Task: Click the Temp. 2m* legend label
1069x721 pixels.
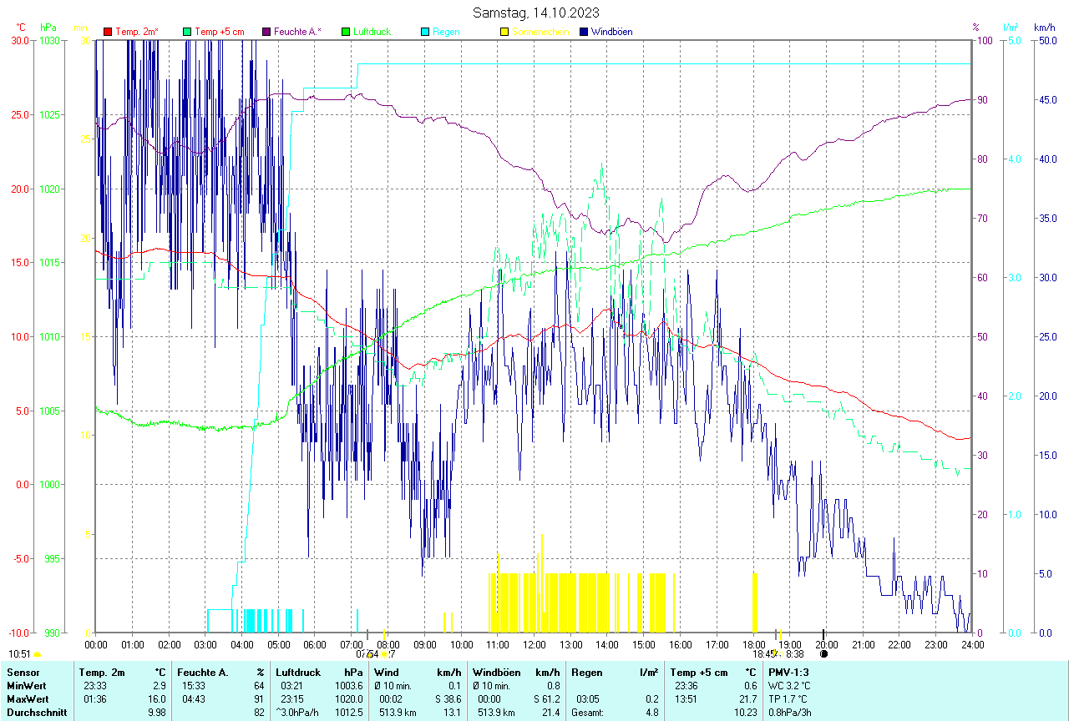Action: click(137, 32)
